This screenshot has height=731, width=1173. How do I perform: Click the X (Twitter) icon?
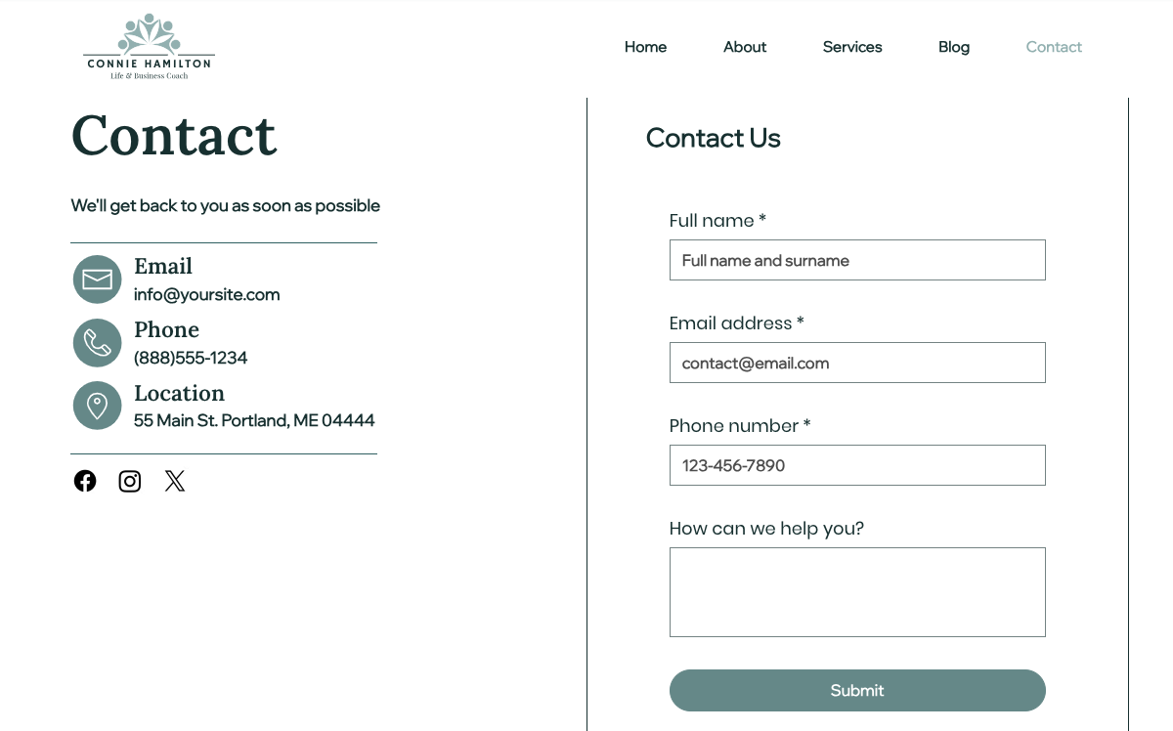click(x=175, y=481)
